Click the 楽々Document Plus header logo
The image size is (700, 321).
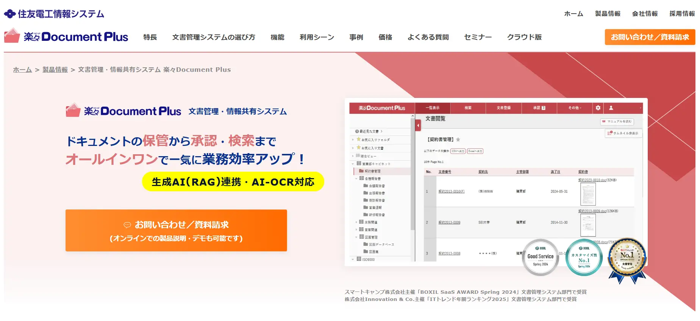66,36
